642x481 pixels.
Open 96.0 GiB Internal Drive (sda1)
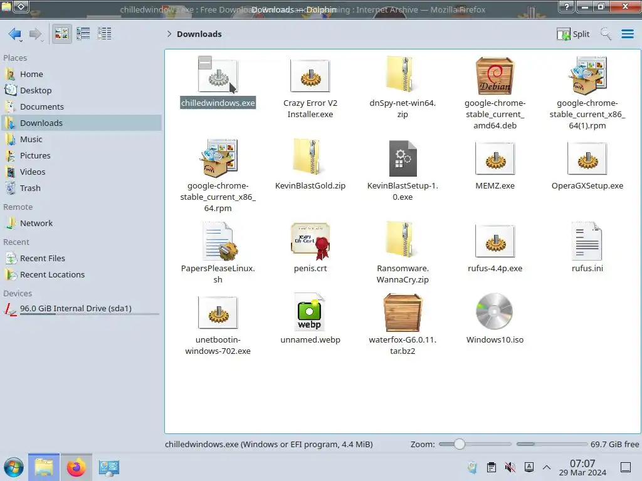click(x=81, y=308)
